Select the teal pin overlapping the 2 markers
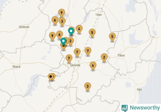This screenshot has width=161, height=112. click(x=63, y=41)
